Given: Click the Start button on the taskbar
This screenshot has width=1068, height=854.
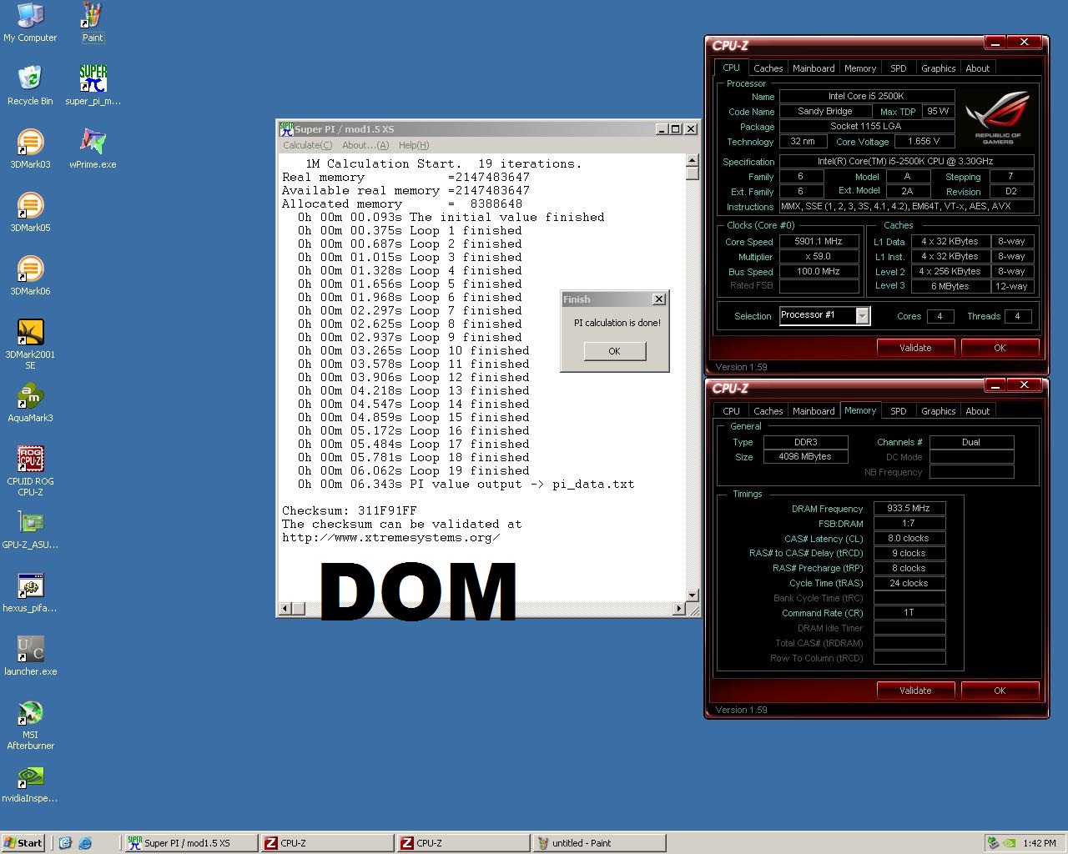Looking at the screenshot, I should tap(23, 843).
